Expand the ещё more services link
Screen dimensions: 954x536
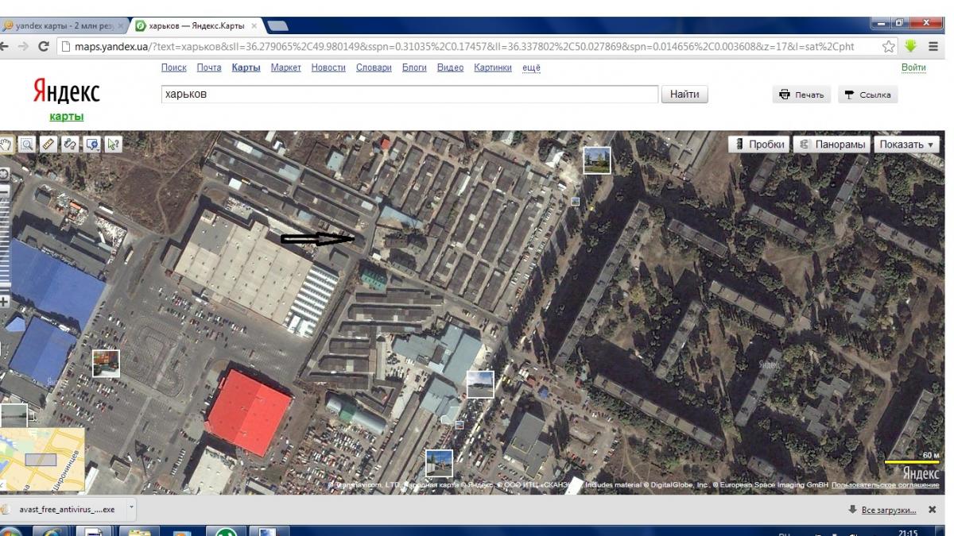click(531, 67)
